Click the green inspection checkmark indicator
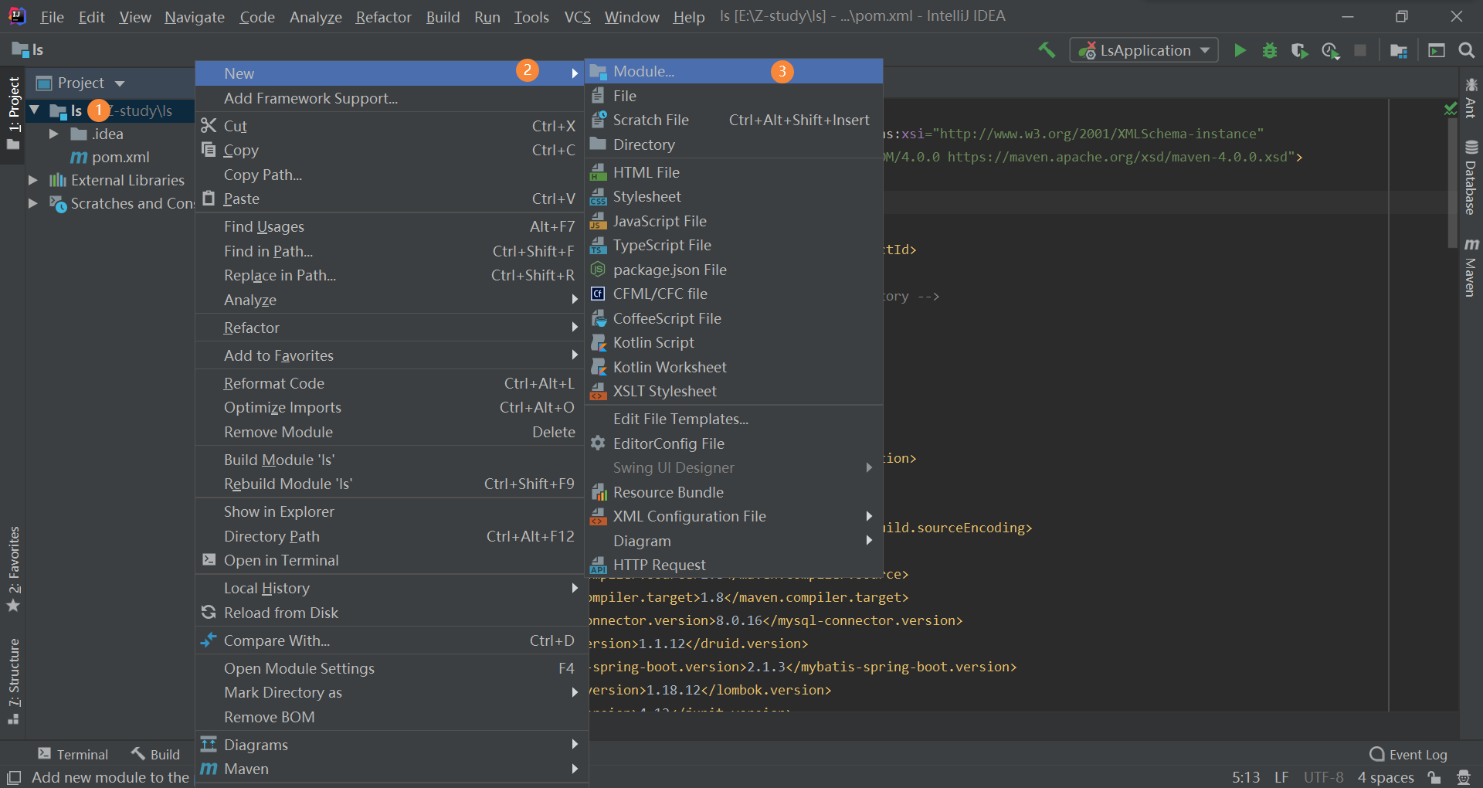 pyautogui.click(x=1451, y=109)
